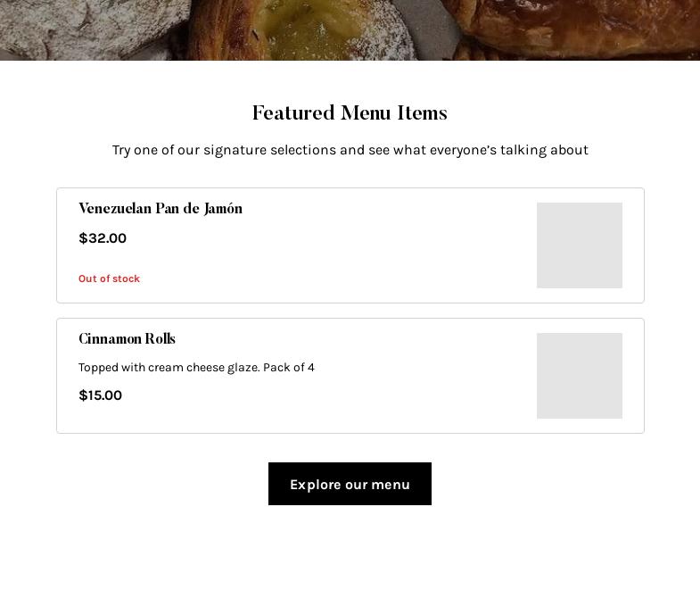This screenshot has height=590, width=700.
Task: Click the Cinnamon Rolls image placeholder
Action: coord(579,376)
